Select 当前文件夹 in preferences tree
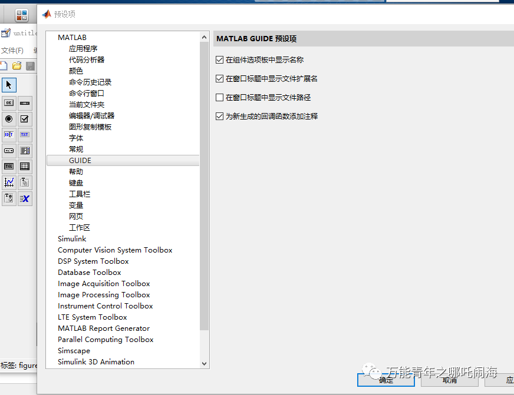 [87, 105]
